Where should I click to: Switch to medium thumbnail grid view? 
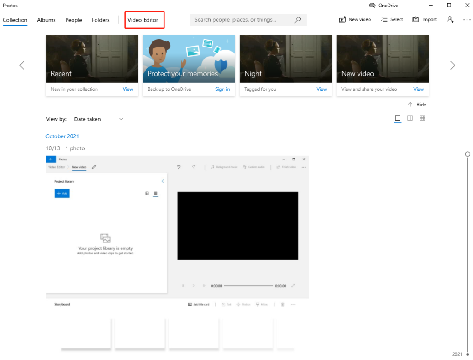point(410,118)
